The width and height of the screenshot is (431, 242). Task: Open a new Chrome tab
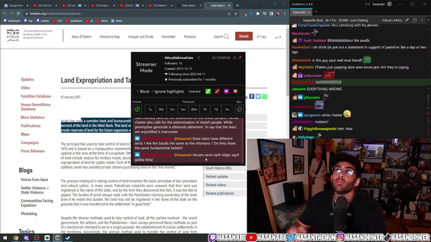pos(237,5)
